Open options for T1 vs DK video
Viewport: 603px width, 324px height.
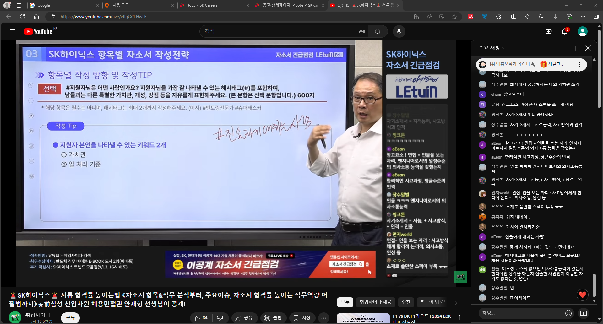459,317
